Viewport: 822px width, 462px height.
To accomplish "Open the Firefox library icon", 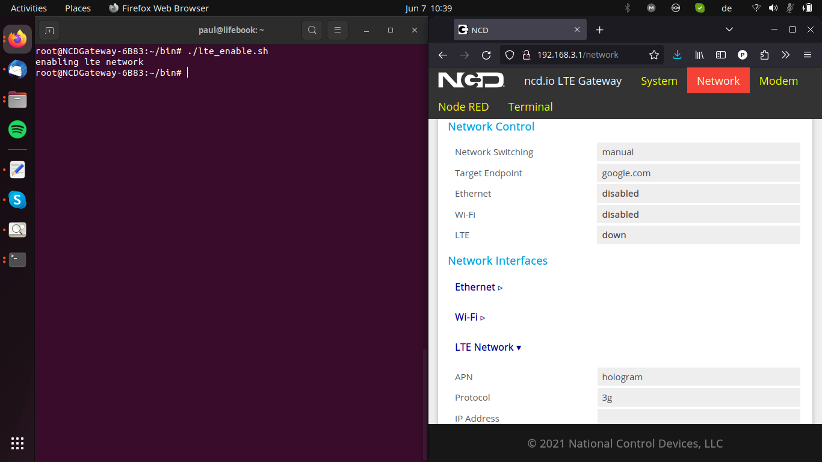I will [699, 55].
